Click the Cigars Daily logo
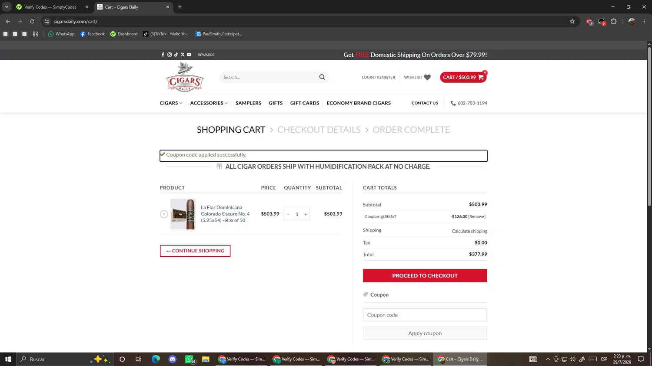 coord(185,77)
